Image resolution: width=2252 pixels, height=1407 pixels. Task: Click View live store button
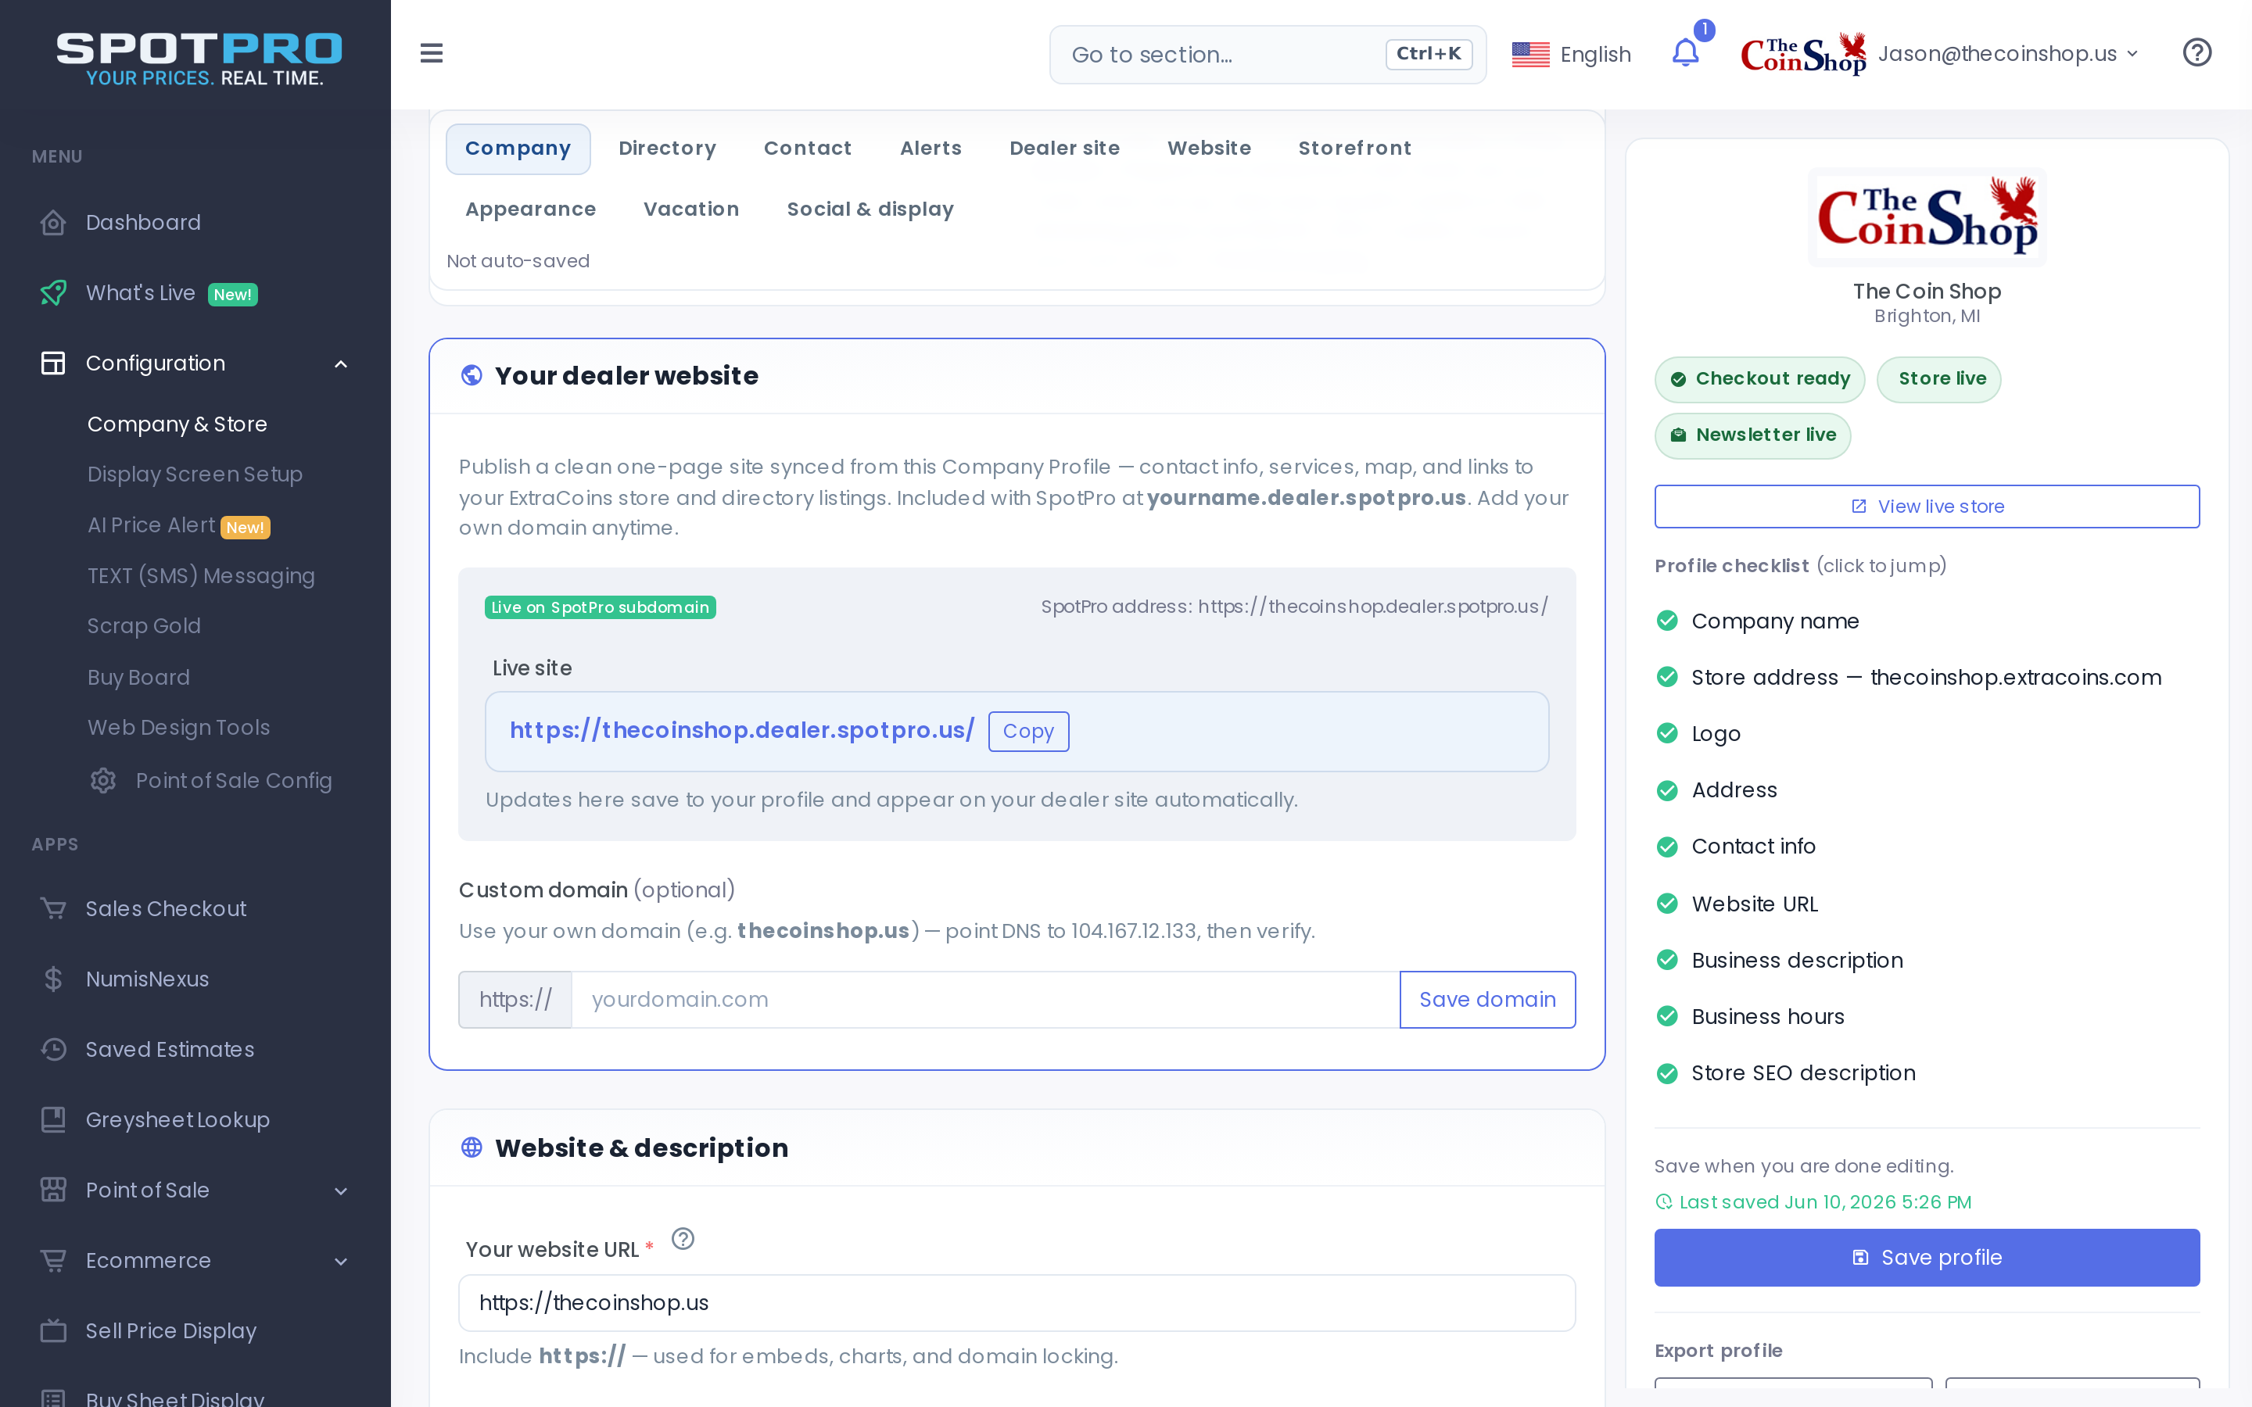coord(1926,507)
